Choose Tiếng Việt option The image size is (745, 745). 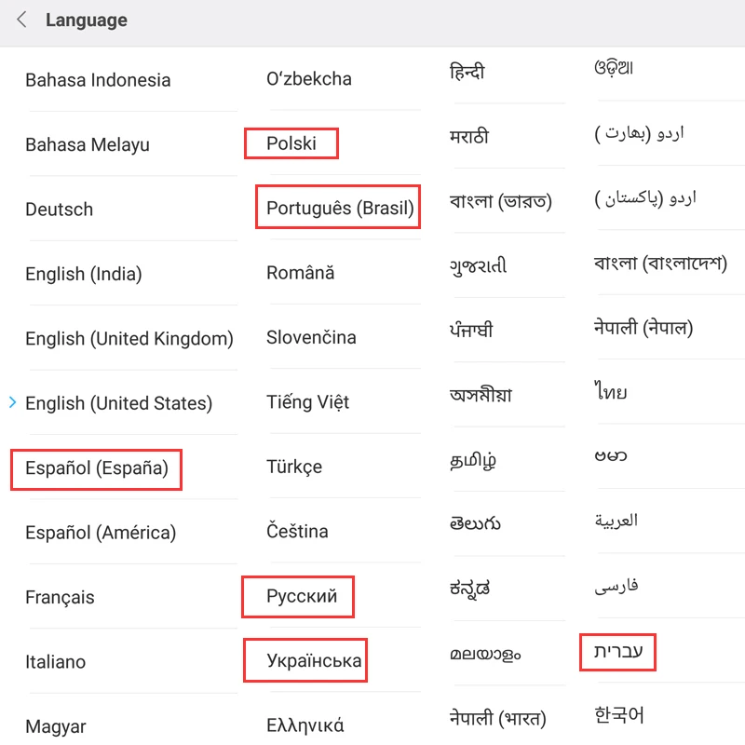point(308,402)
